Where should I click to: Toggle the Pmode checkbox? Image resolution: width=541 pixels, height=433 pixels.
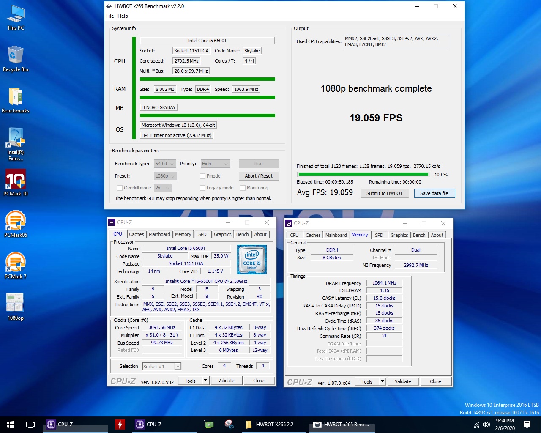tap(203, 176)
